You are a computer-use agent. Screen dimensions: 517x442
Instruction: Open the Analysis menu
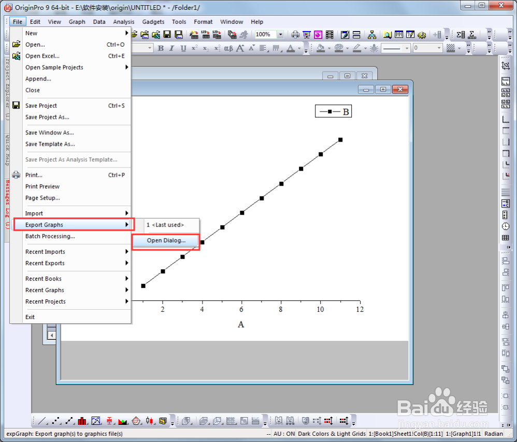click(124, 22)
